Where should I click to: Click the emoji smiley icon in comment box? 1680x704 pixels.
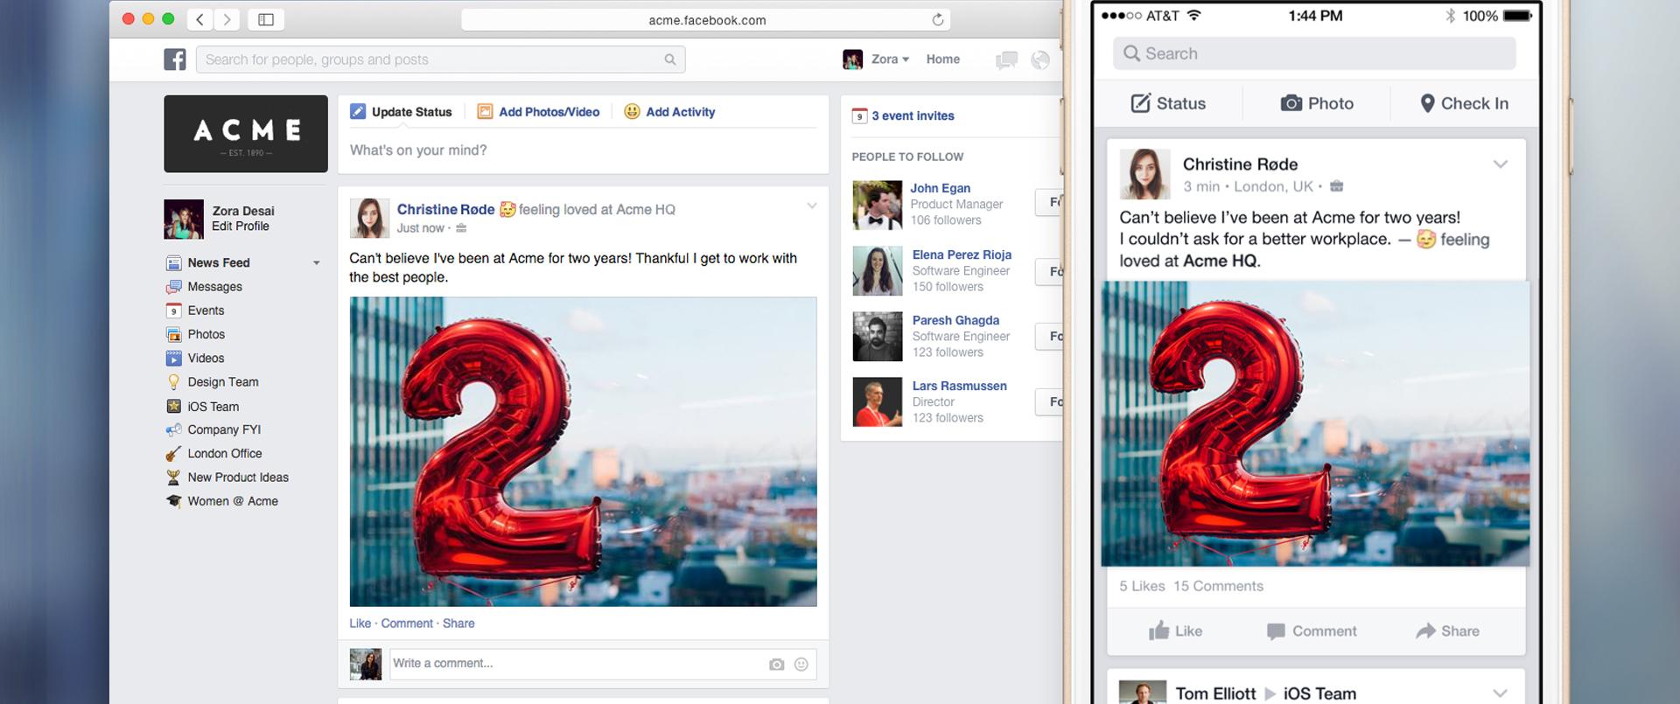801,665
